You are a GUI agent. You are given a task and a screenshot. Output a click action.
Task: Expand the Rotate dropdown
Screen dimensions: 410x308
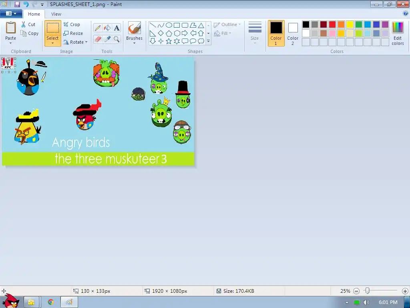(86, 42)
